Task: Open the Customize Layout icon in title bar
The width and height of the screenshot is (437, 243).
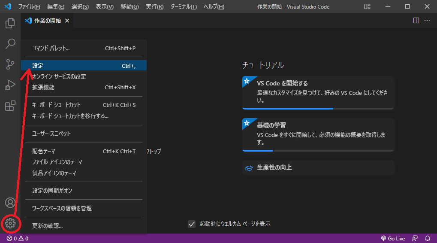Action: 368,6
